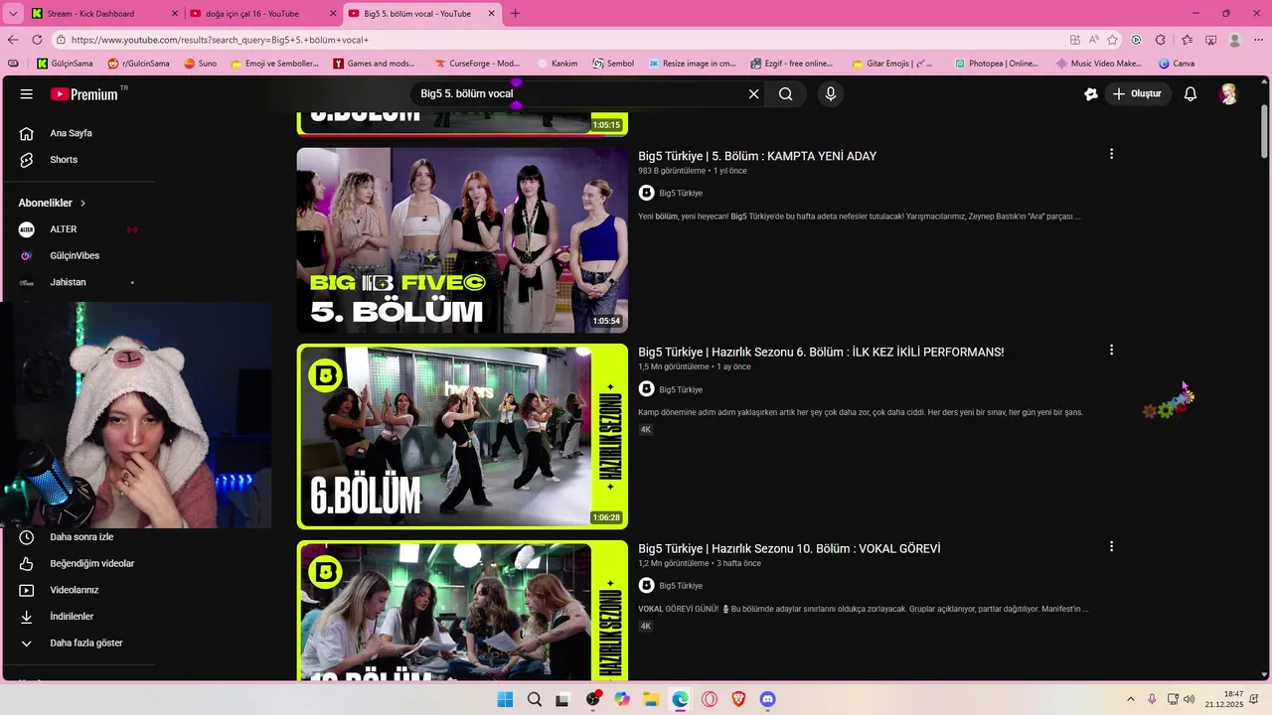Click Big5 Türkiye channel name under 6. Bölüm video
This screenshot has height=715, width=1272.
click(681, 389)
